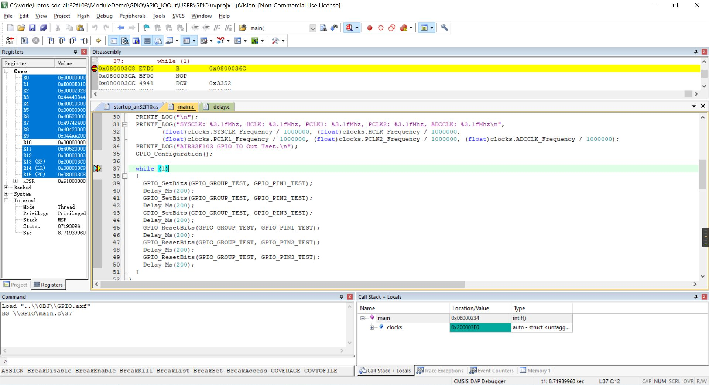The width and height of the screenshot is (709, 385).
Task: Open the Peripherals menu
Action: coord(133,16)
